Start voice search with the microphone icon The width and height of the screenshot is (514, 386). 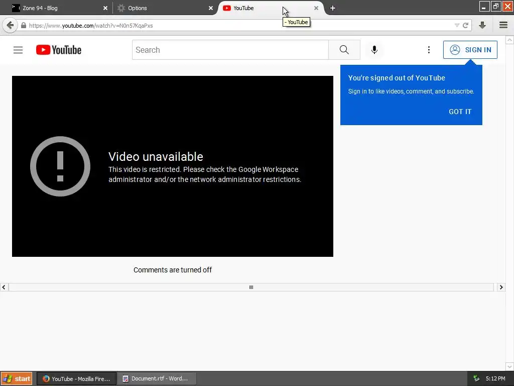tap(374, 50)
